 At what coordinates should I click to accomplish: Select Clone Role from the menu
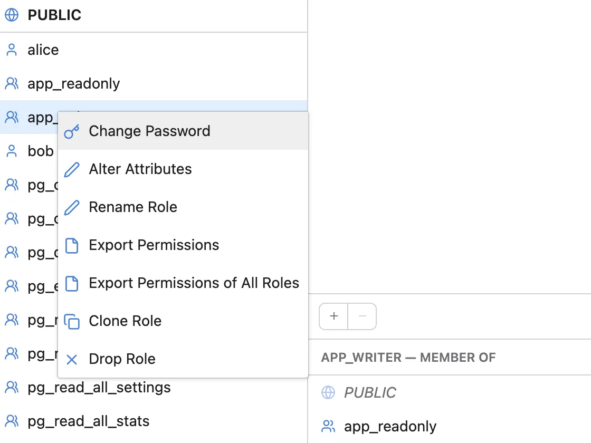click(x=183, y=321)
